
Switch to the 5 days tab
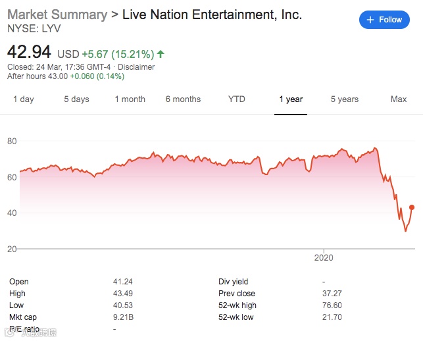coord(76,99)
